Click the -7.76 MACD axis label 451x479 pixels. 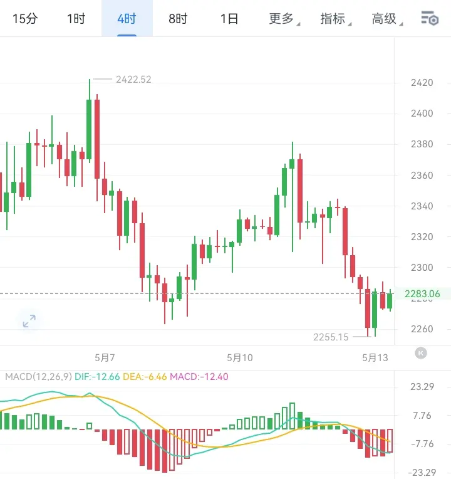pyautogui.click(x=422, y=443)
